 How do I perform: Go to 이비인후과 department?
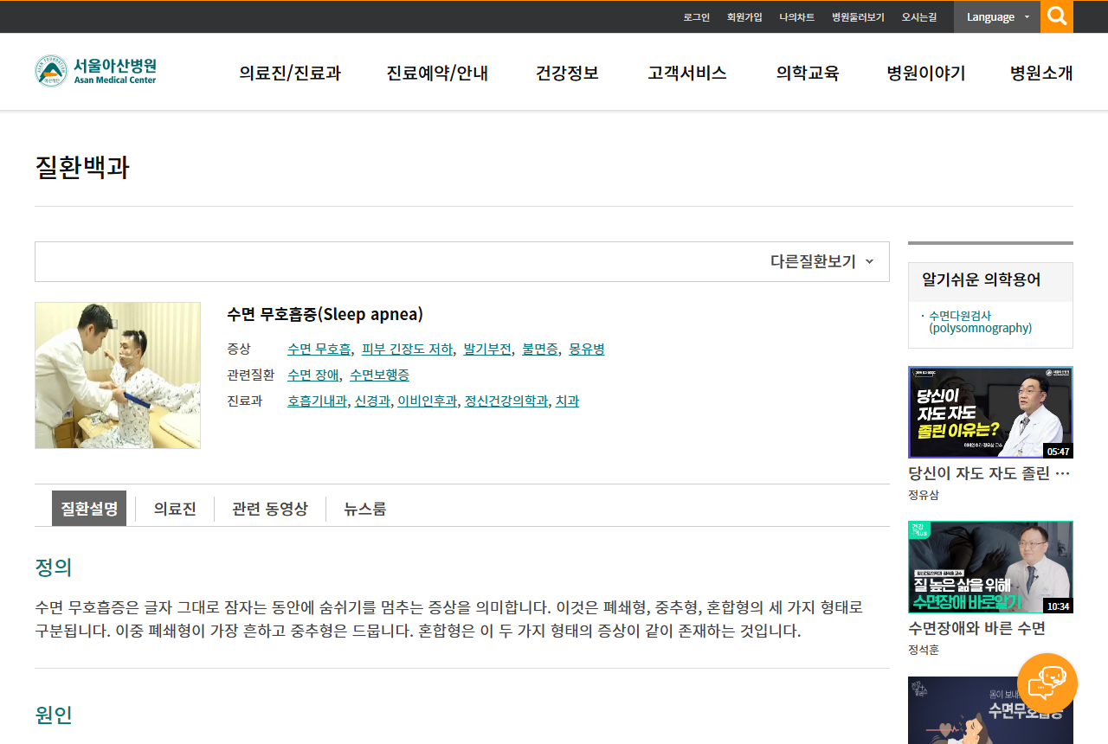(427, 401)
